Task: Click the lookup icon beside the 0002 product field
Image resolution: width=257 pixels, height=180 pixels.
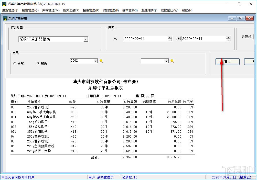Action: tap(101, 61)
